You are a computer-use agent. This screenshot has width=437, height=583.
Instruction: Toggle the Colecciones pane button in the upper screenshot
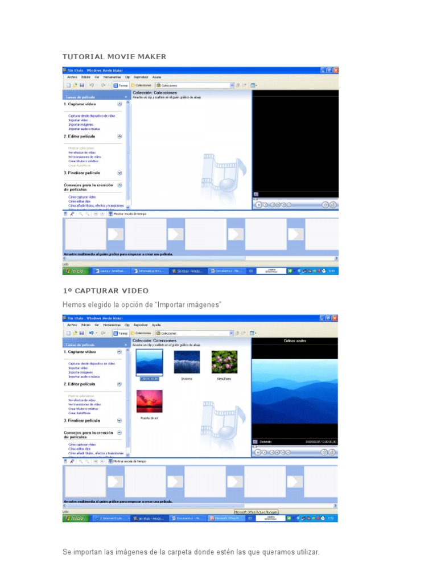141,85
